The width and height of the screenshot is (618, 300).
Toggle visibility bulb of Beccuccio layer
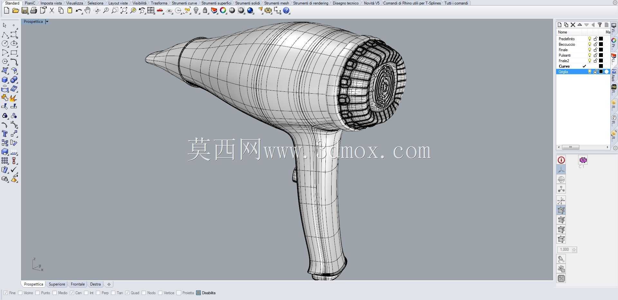tap(590, 44)
